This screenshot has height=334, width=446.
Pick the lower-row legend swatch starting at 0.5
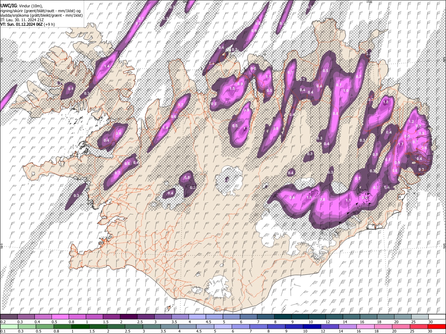click(45, 326)
